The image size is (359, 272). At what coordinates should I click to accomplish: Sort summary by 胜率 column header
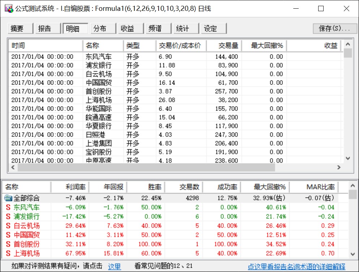[x=146, y=187]
